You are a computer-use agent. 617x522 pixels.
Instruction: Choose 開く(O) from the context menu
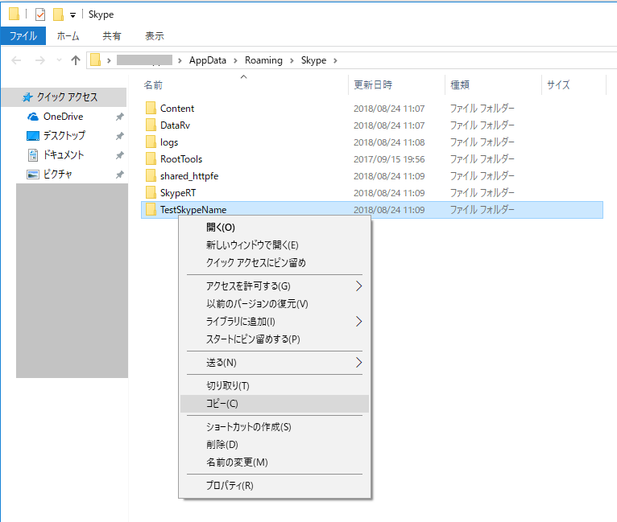275,228
